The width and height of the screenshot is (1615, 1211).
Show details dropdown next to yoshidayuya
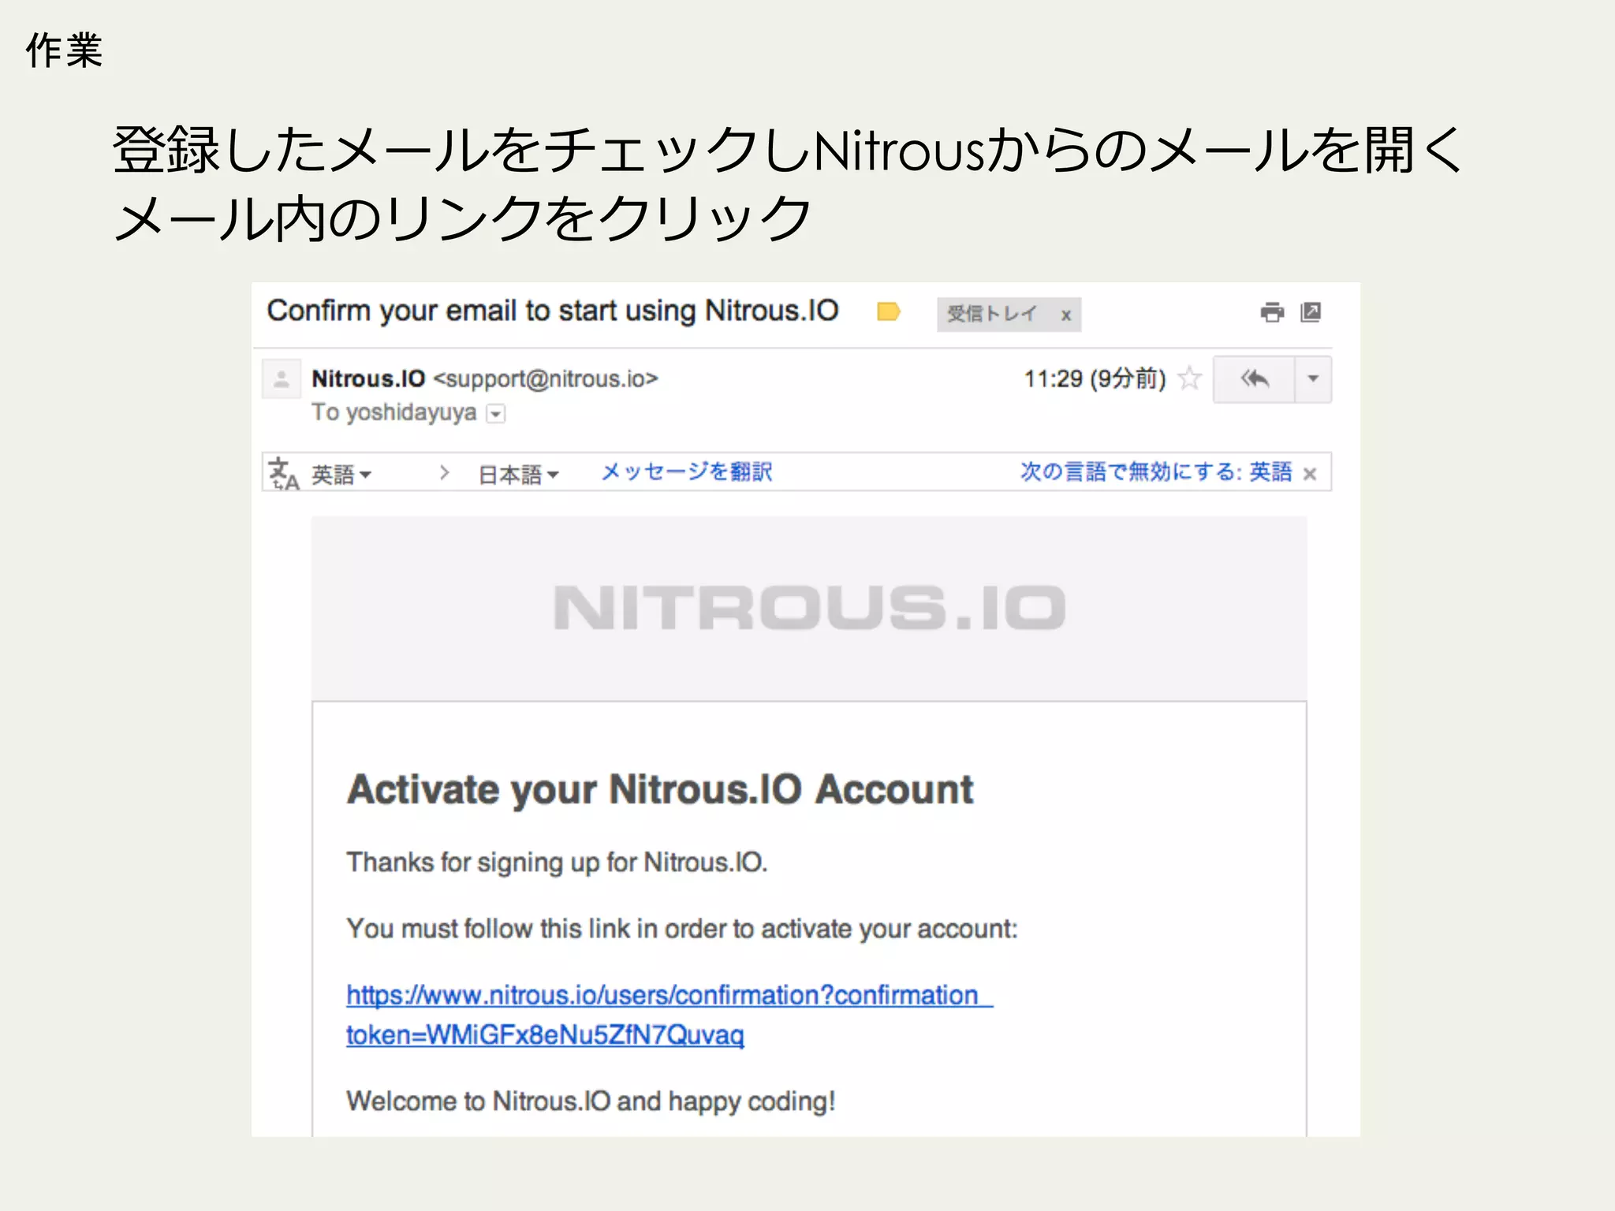[495, 414]
